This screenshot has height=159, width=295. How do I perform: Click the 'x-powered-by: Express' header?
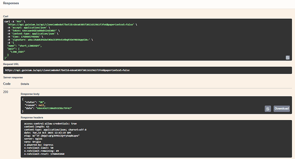[x=38, y=145]
